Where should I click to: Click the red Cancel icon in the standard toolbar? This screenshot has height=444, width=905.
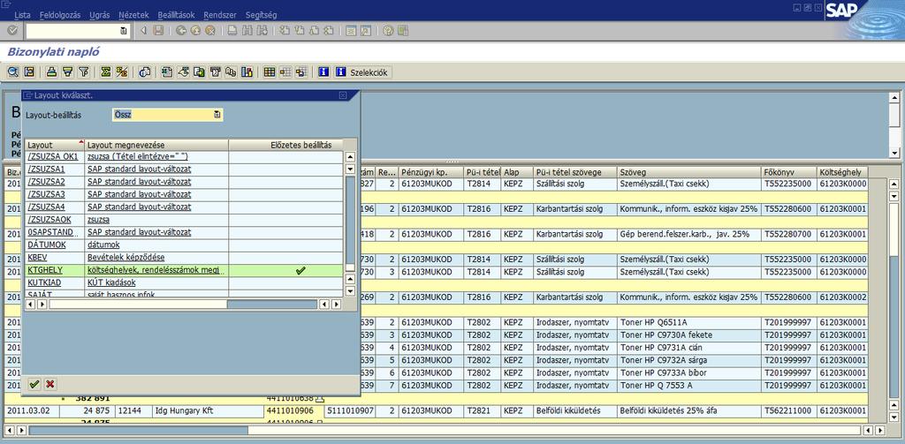pos(210,31)
